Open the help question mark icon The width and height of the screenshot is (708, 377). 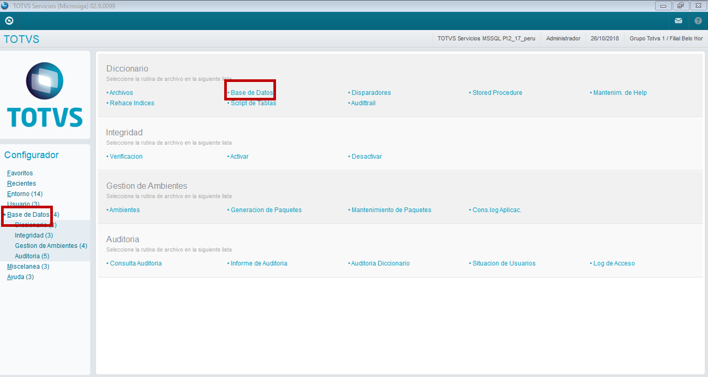coord(698,21)
